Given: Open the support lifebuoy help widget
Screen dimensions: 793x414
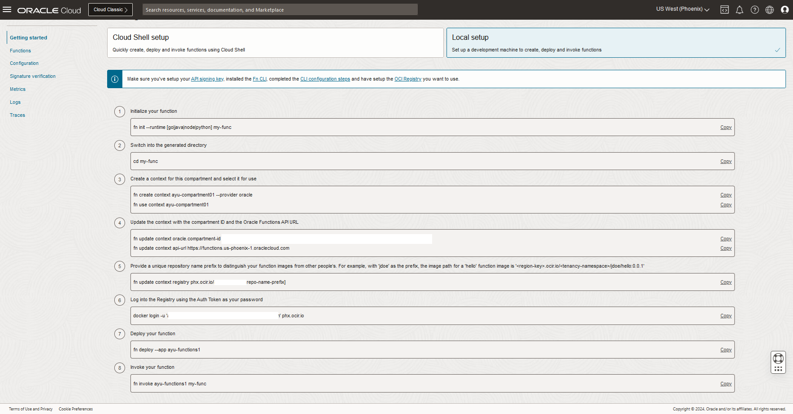Looking at the screenshot, I should [778, 358].
